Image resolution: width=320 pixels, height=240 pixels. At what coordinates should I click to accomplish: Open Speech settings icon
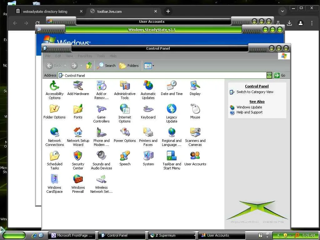[125, 158]
